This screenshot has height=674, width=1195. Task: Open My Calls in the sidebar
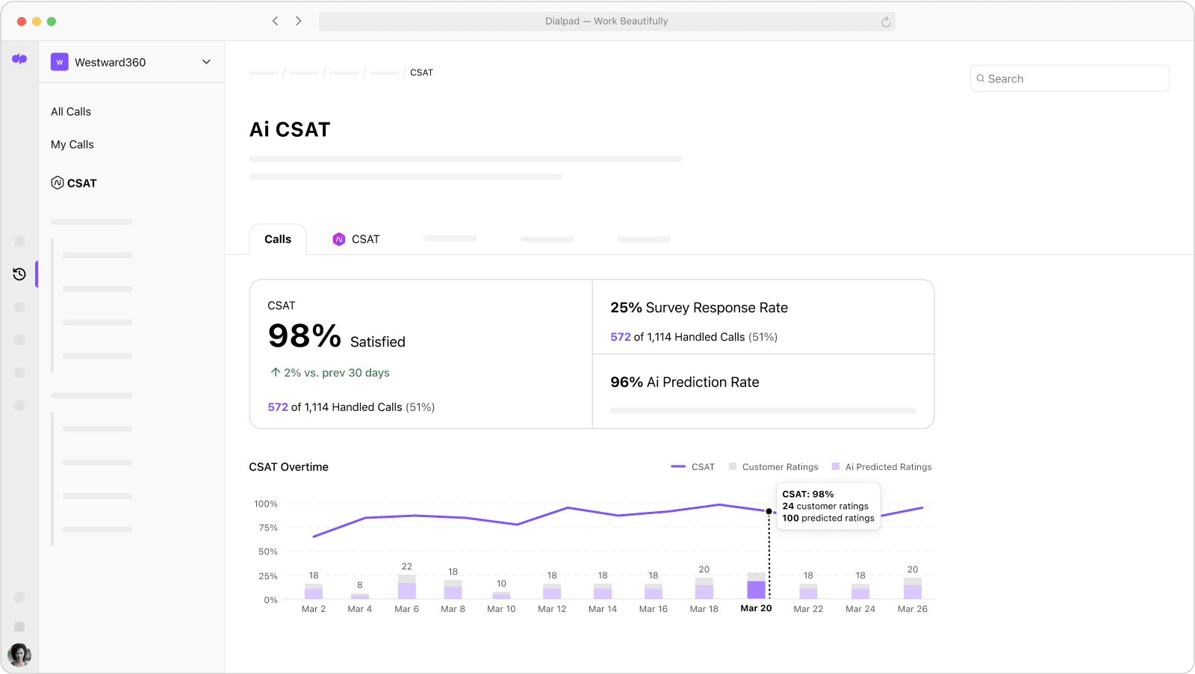click(72, 144)
